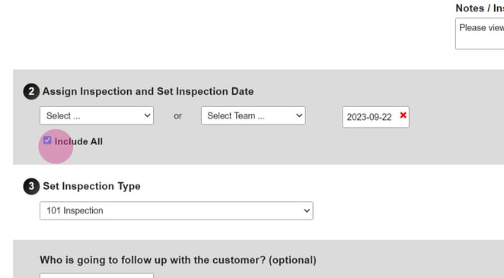This screenshot has width=504, height=278.
Task: Uncheck the Include All checkbox
Action: pyautogui.click(x=47, y=140)
